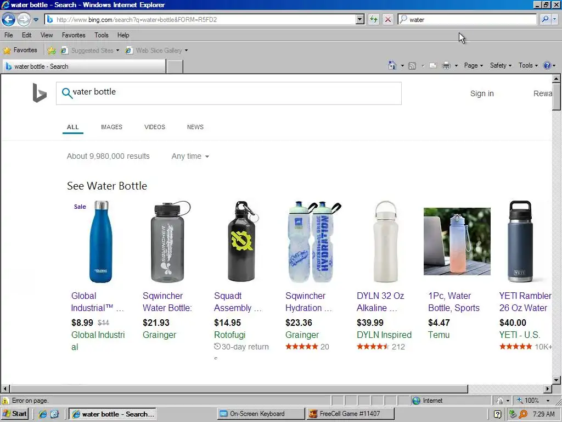Click 'Error on page.' status warning icon

pos(5,401)
